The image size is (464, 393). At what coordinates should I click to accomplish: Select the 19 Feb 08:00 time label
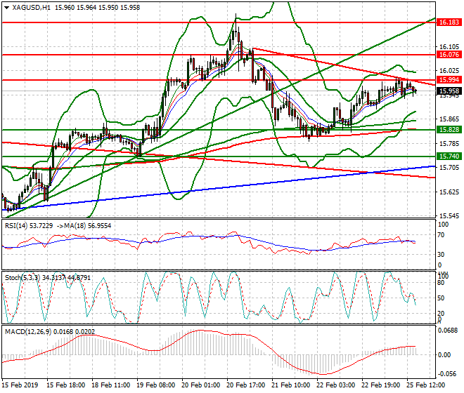click(156, 385)
